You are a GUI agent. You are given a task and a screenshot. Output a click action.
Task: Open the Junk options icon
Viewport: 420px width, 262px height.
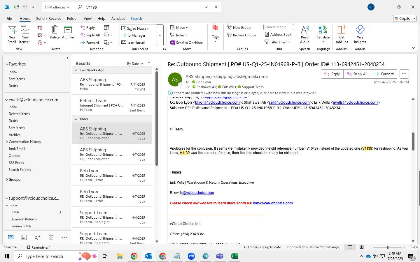(x=42, y=43)
